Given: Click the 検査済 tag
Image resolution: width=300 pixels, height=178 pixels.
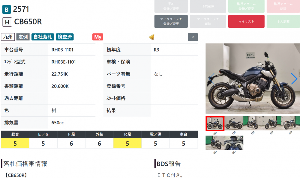Looking at the screenshot, I should [65, 37].
